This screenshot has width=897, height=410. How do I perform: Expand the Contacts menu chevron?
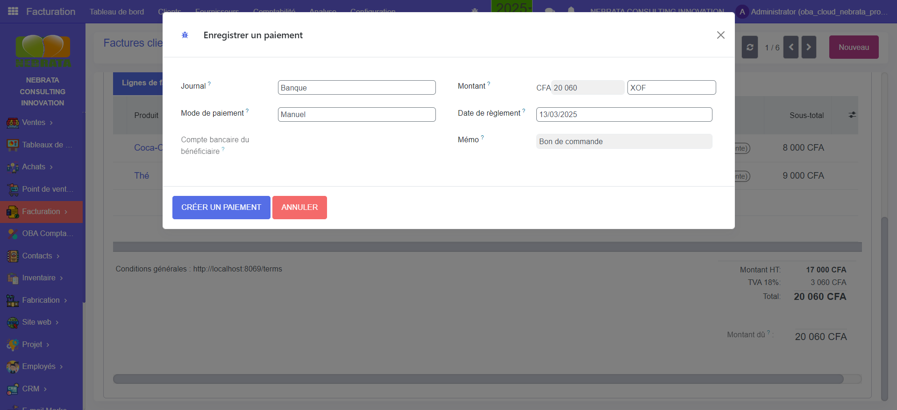[x=58, y=256]
